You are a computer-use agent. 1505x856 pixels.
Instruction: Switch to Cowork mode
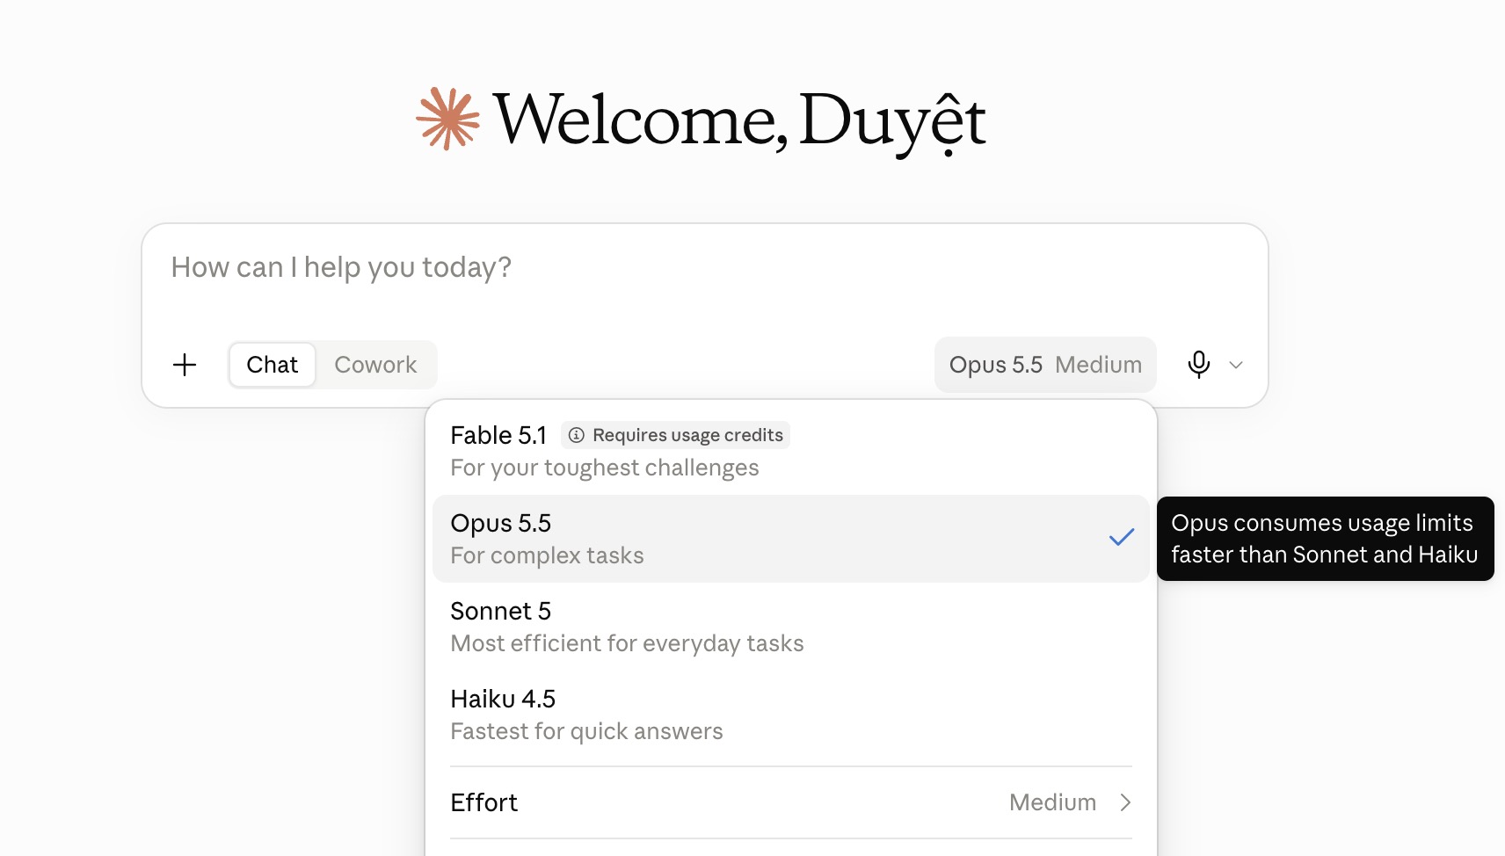pyautogui.click(x=375, y=365)
